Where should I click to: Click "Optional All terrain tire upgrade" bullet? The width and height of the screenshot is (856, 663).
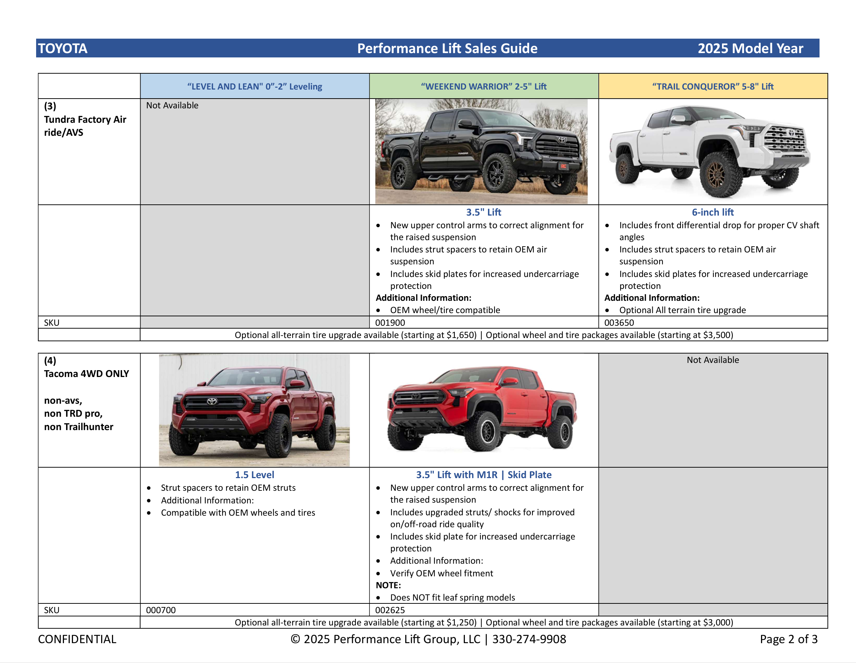click(682, 310)
